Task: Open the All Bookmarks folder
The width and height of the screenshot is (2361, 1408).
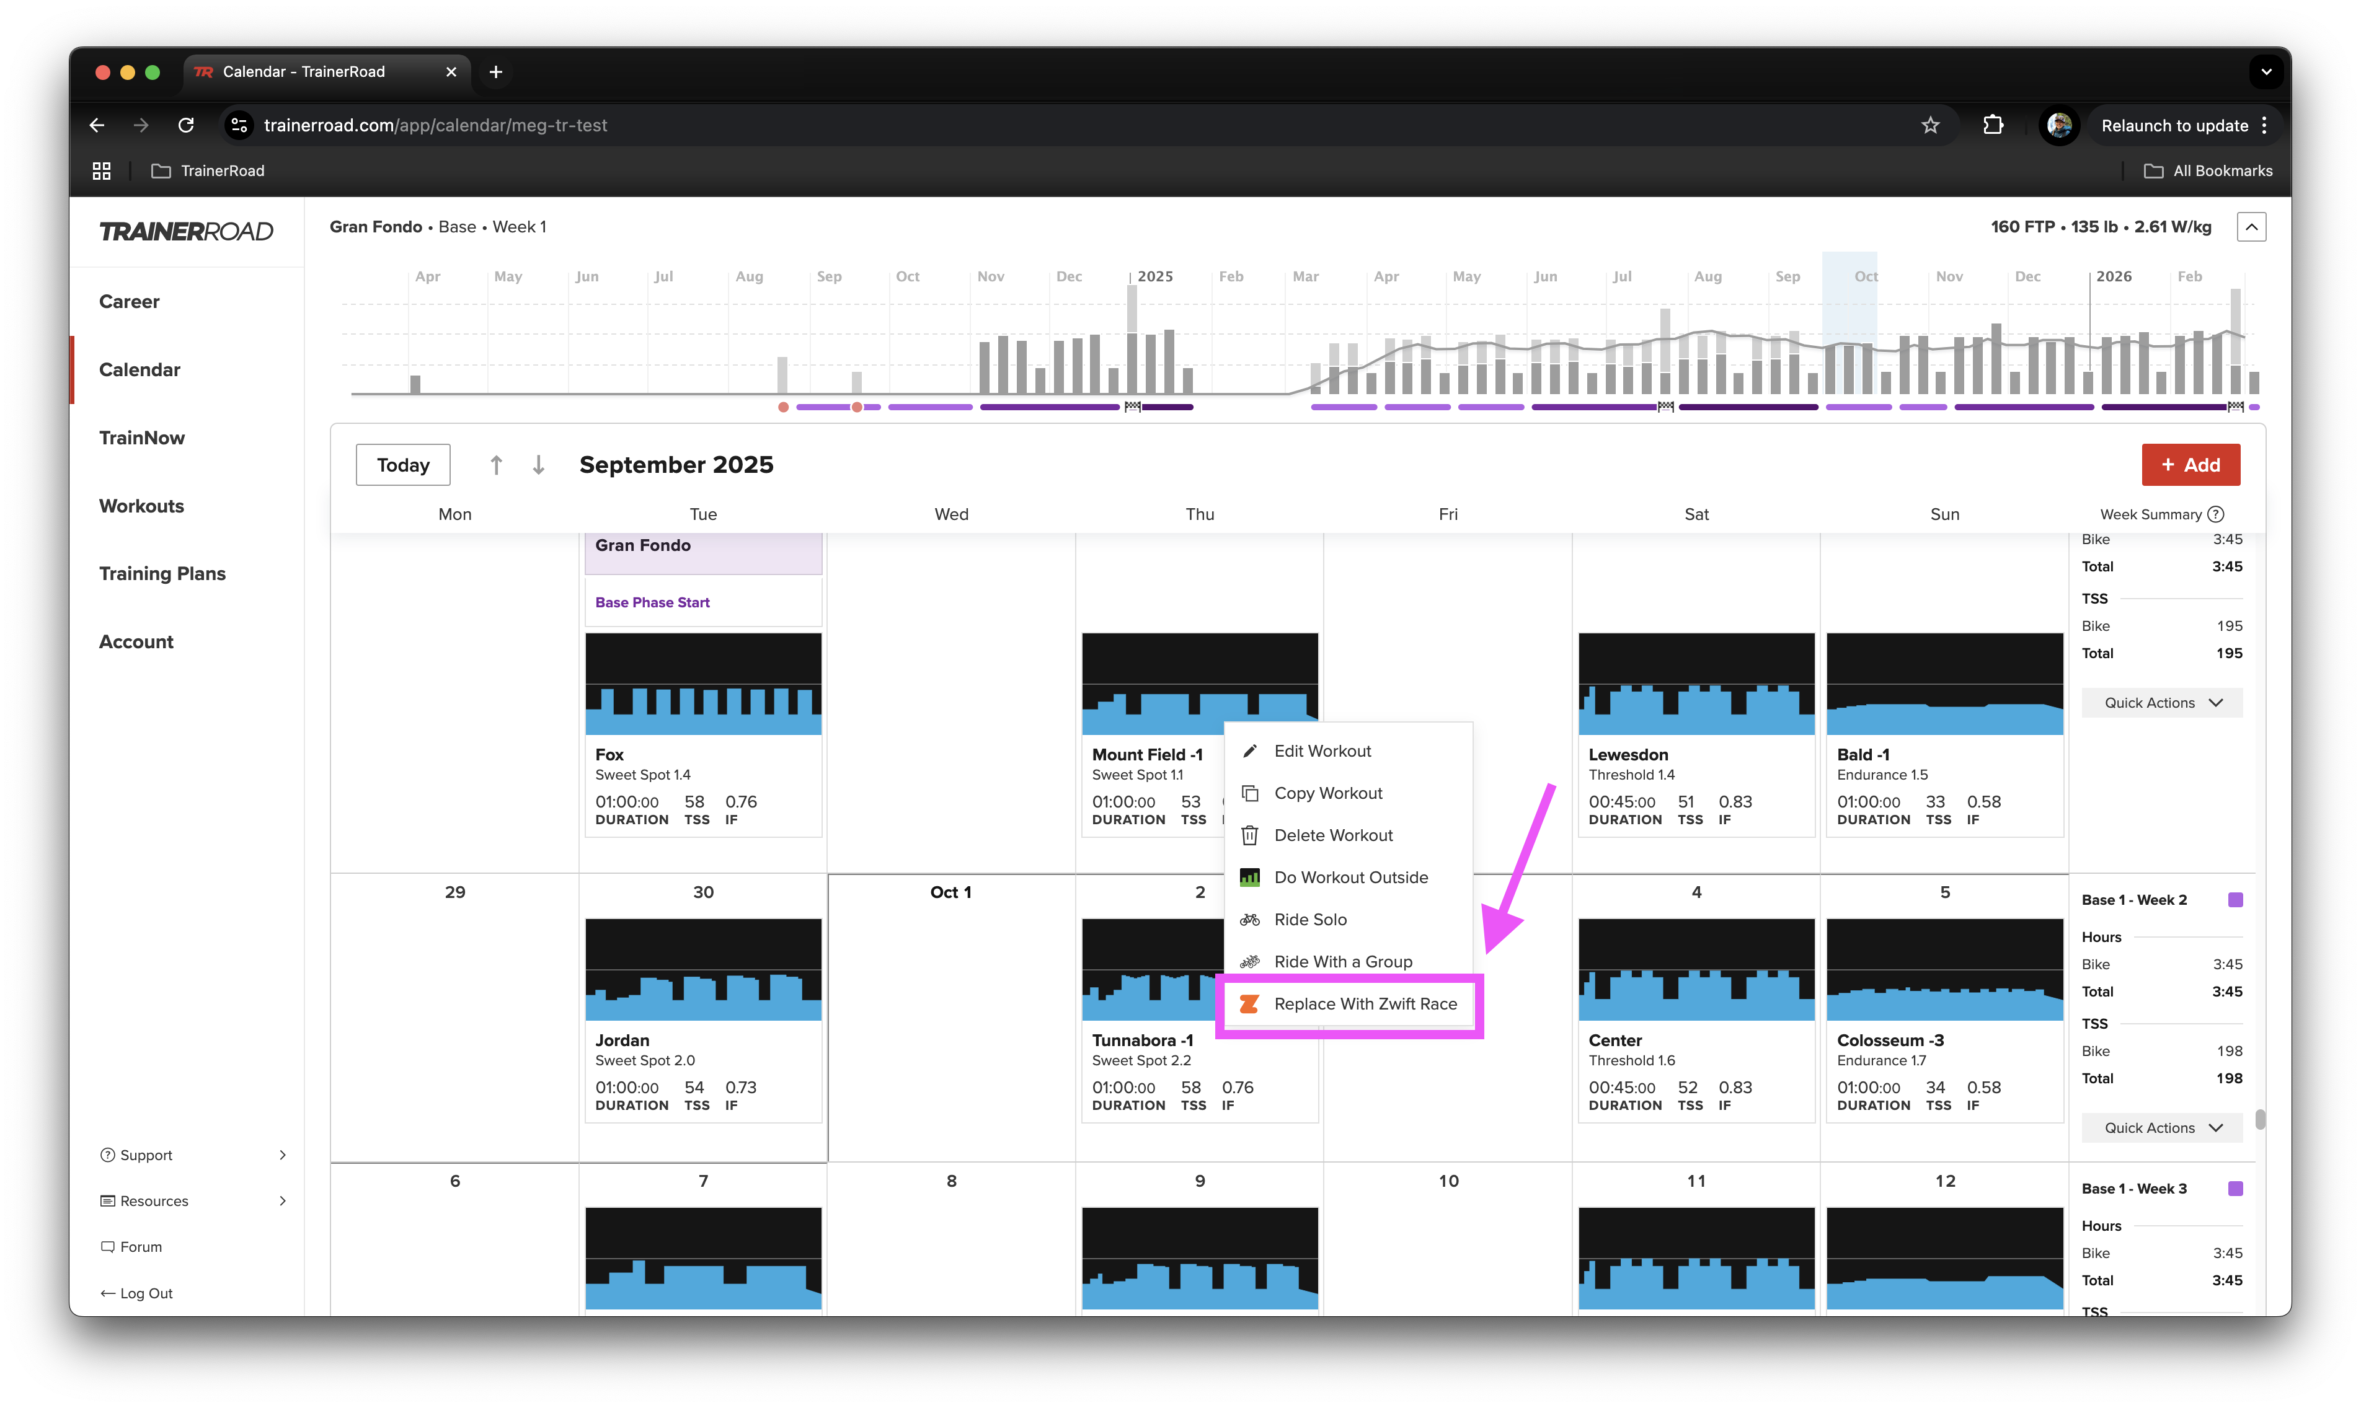Action: (2208, 171)
